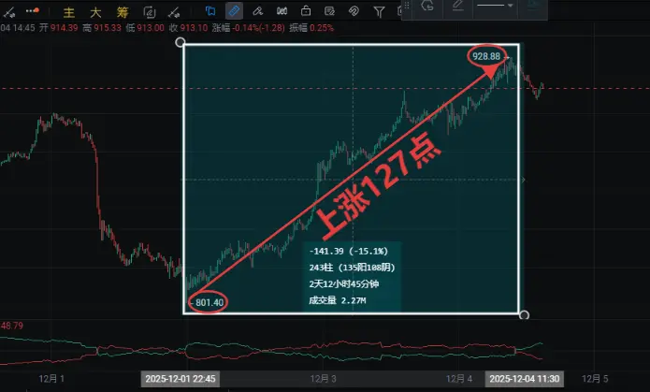This screenshot has width=650, height=392.
Task: Click the linked refresh square icon
Action: (150, 12)
